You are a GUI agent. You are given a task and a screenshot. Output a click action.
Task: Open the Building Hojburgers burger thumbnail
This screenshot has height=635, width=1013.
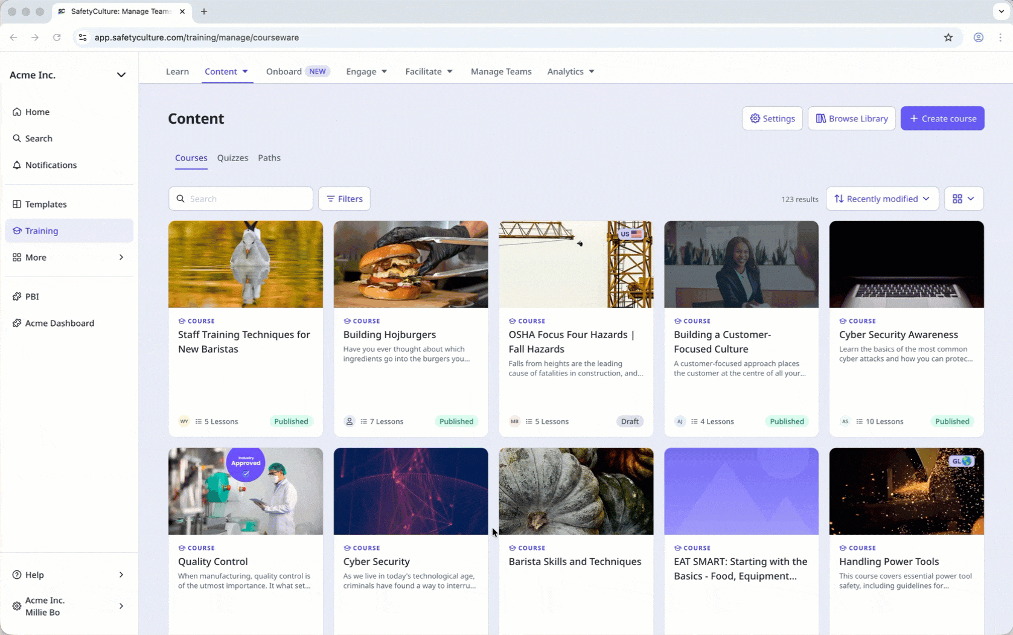pyautogui.click(x=411, y=264)
